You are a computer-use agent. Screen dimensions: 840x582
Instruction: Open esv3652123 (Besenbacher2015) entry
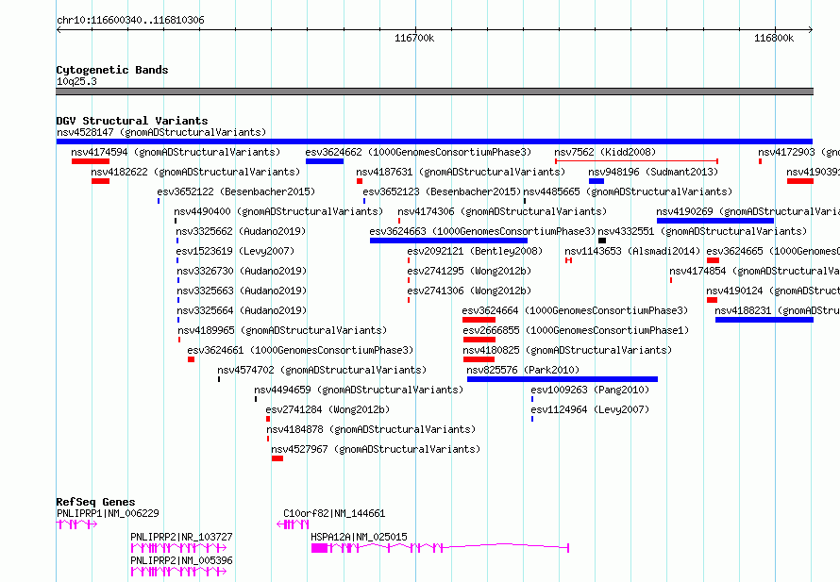pos(442,191)
